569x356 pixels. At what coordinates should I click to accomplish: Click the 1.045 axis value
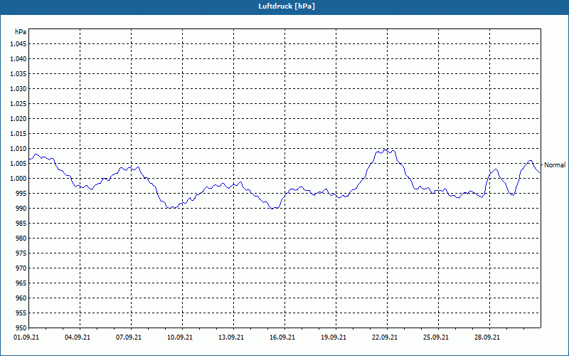pos(18,44)
